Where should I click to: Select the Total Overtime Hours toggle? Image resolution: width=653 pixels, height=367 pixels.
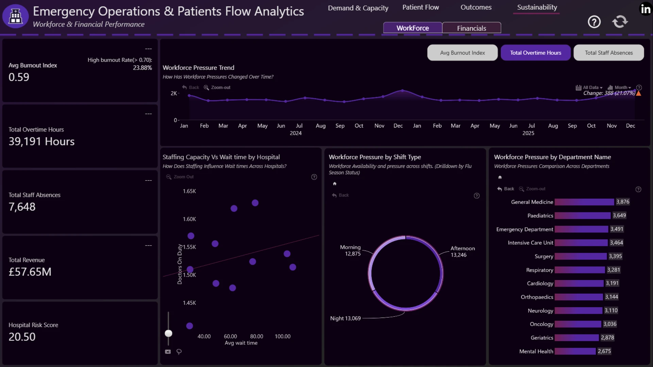pyautogui.click(x=535, y=53)
